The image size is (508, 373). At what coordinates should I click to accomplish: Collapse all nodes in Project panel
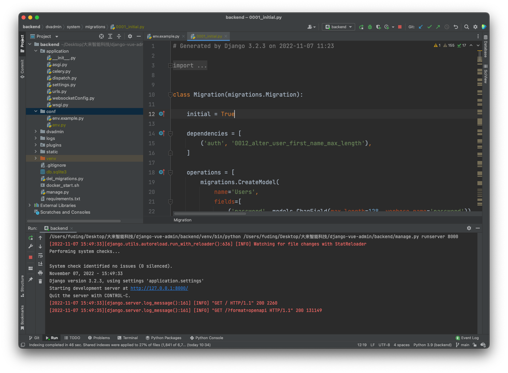coord(119,36)
